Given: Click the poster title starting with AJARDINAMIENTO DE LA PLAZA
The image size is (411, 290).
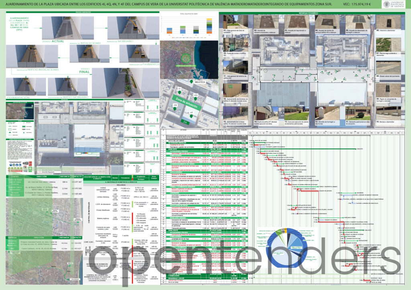Looking at the screenshot, I should point(169,4).
